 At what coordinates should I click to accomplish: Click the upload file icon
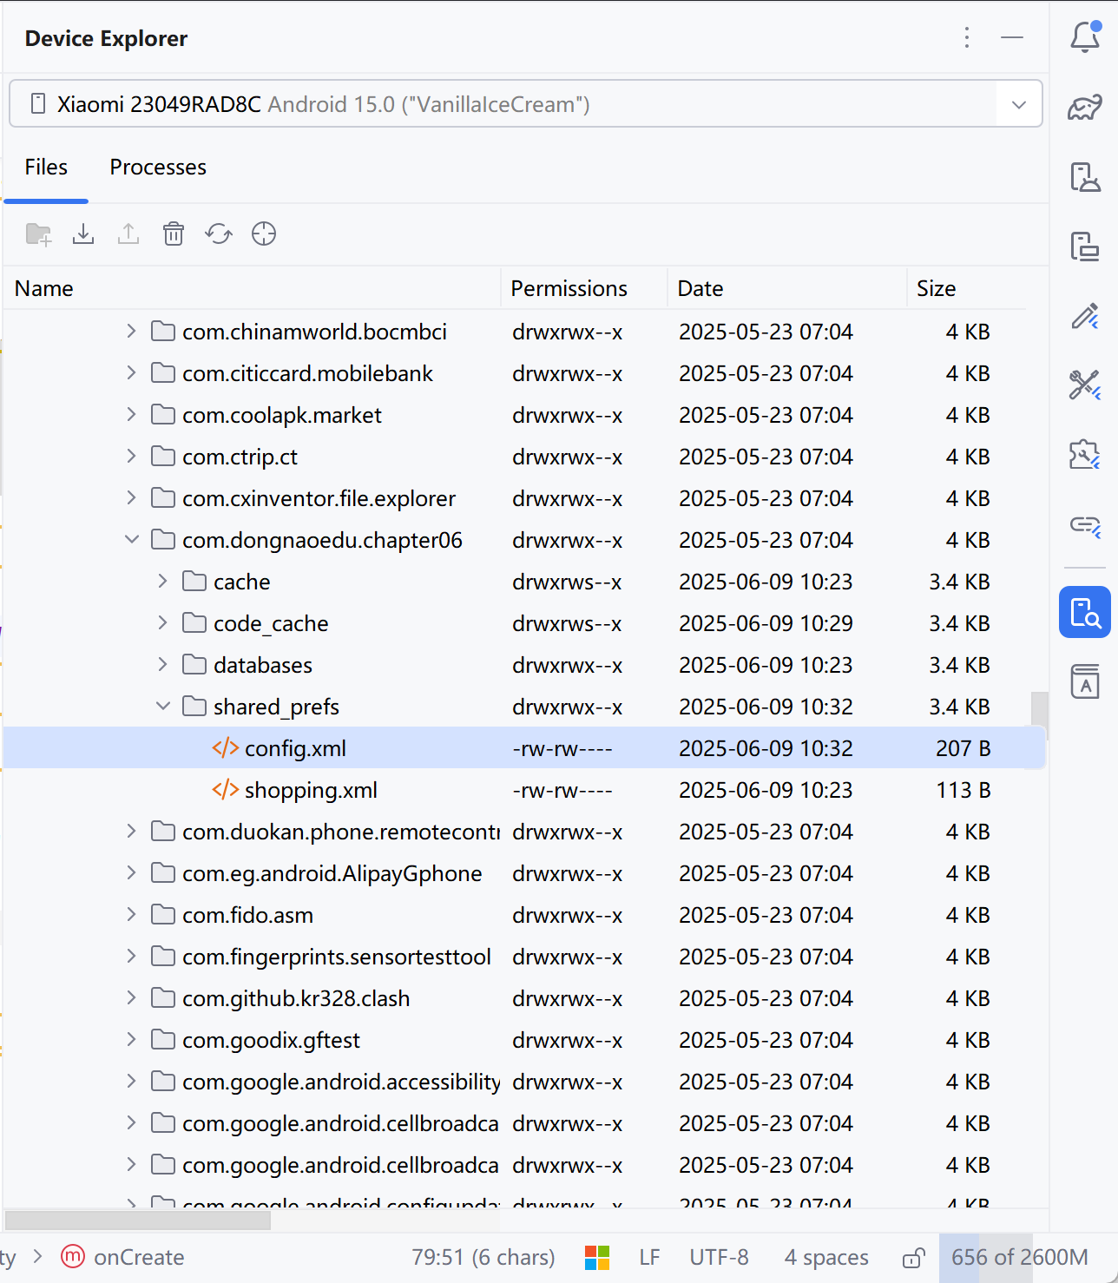point(128,234)
